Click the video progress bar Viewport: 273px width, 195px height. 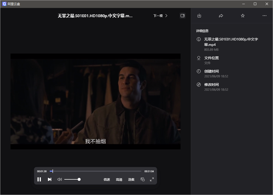pos(96,171)
